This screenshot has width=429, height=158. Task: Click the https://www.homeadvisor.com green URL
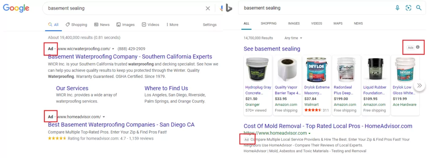pos(275,133)
